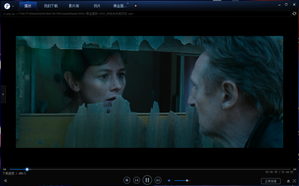Minimize the player window

click(279, 5)
